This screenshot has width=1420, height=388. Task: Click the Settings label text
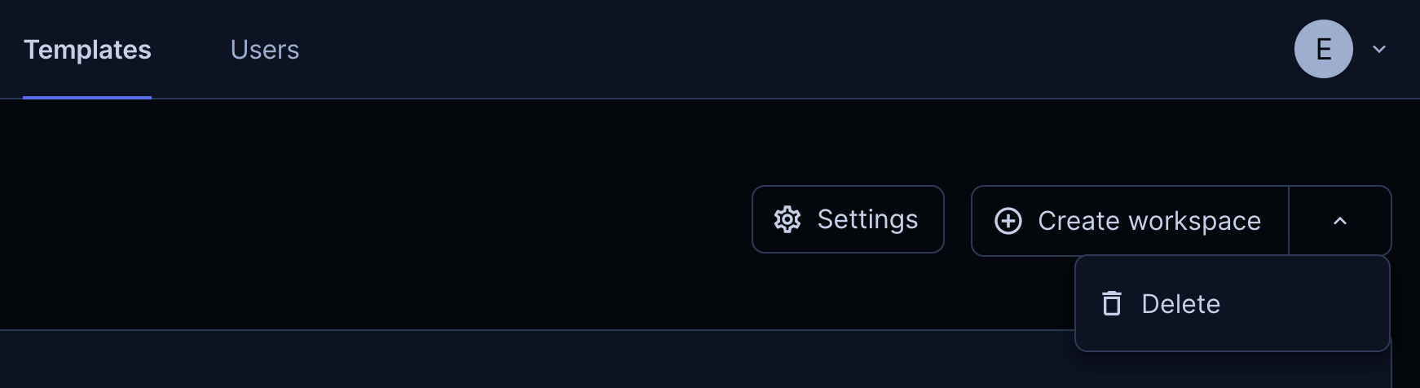point(867,219)
